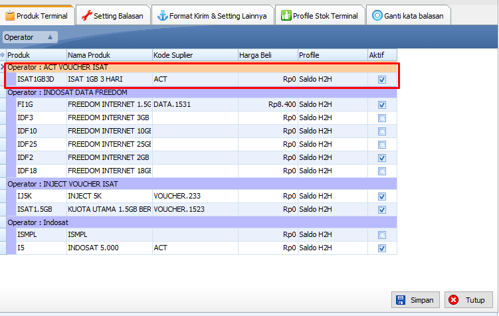This screenshot has height=316, width=499.
Task: Uncheck Aktif for ISAT1GB3D
Action: (x=382, y=80)
